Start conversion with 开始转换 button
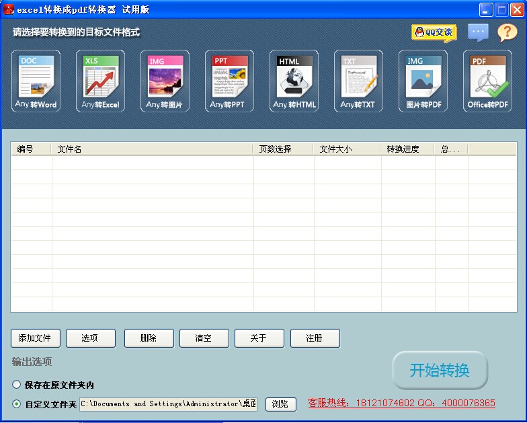Screen dimensions: 527x423 point(440,371)
